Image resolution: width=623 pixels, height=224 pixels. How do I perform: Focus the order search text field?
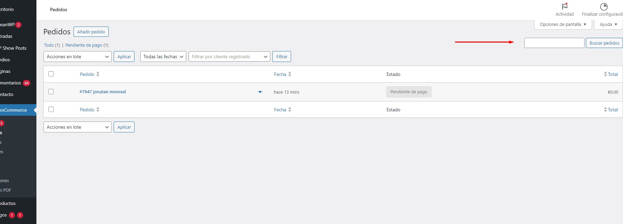tap(554, 43)
